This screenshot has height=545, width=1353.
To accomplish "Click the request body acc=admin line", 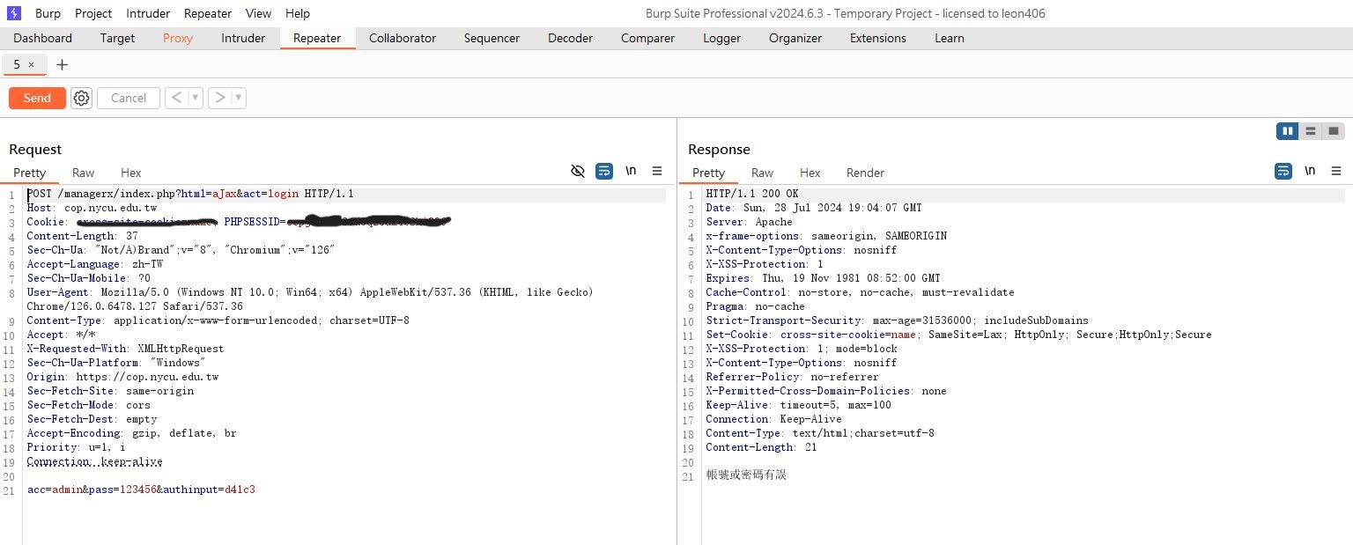I will pos(141,490).
